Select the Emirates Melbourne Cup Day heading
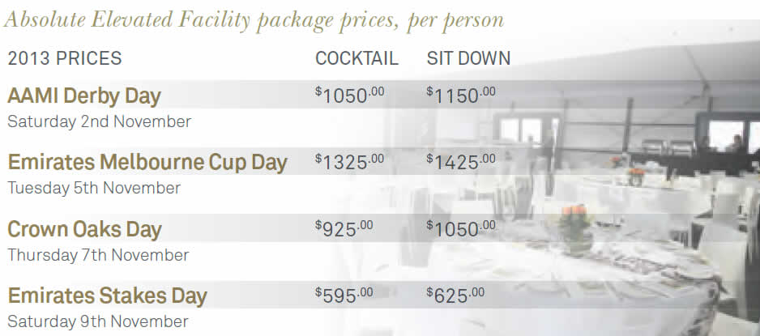 (147, 162)
